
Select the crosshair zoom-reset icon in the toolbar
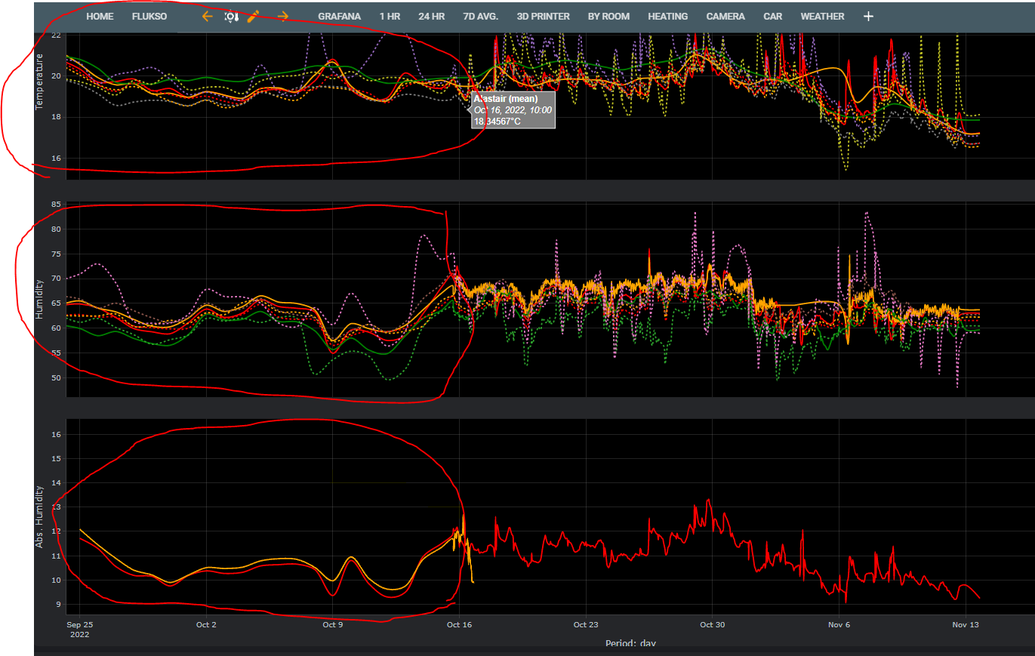point(232,16)
